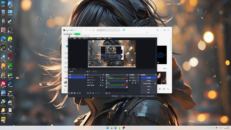
Task: Pop out the Scenes dock
Action: 85,75
